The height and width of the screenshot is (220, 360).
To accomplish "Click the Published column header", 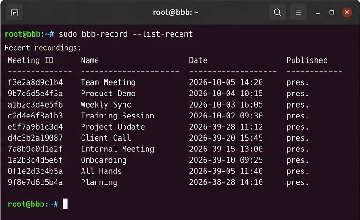I will click(307, 60).
